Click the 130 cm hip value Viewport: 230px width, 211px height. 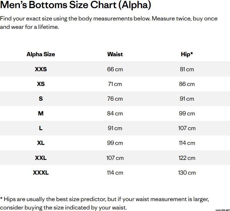click(187, 173)
